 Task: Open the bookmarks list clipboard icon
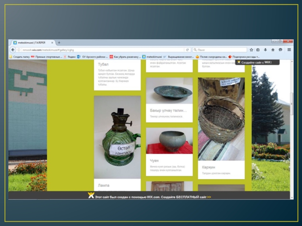[x=258, y=50]
